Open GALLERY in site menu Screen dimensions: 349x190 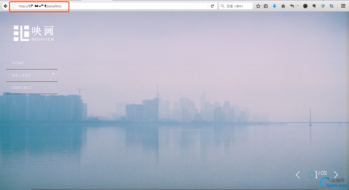[x=21, y=76]
